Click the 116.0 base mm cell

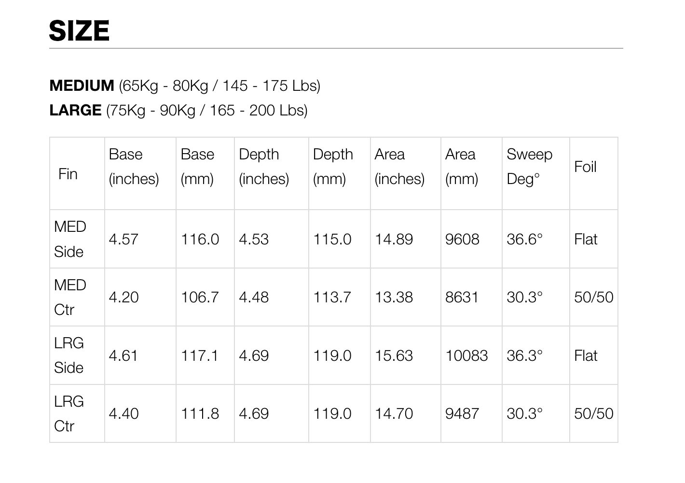tap(200, 240)
